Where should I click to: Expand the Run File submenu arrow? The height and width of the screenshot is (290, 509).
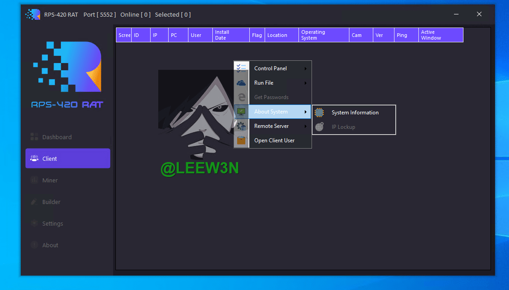306,83
